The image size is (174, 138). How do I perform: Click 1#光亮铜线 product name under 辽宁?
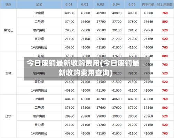39,133
